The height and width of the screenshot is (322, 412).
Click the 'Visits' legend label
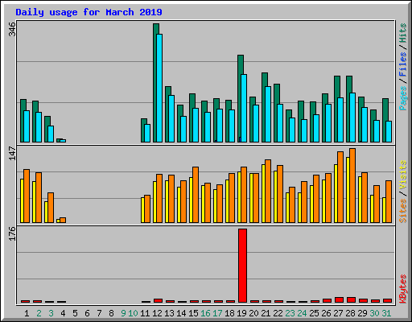[x=402, y=175]
